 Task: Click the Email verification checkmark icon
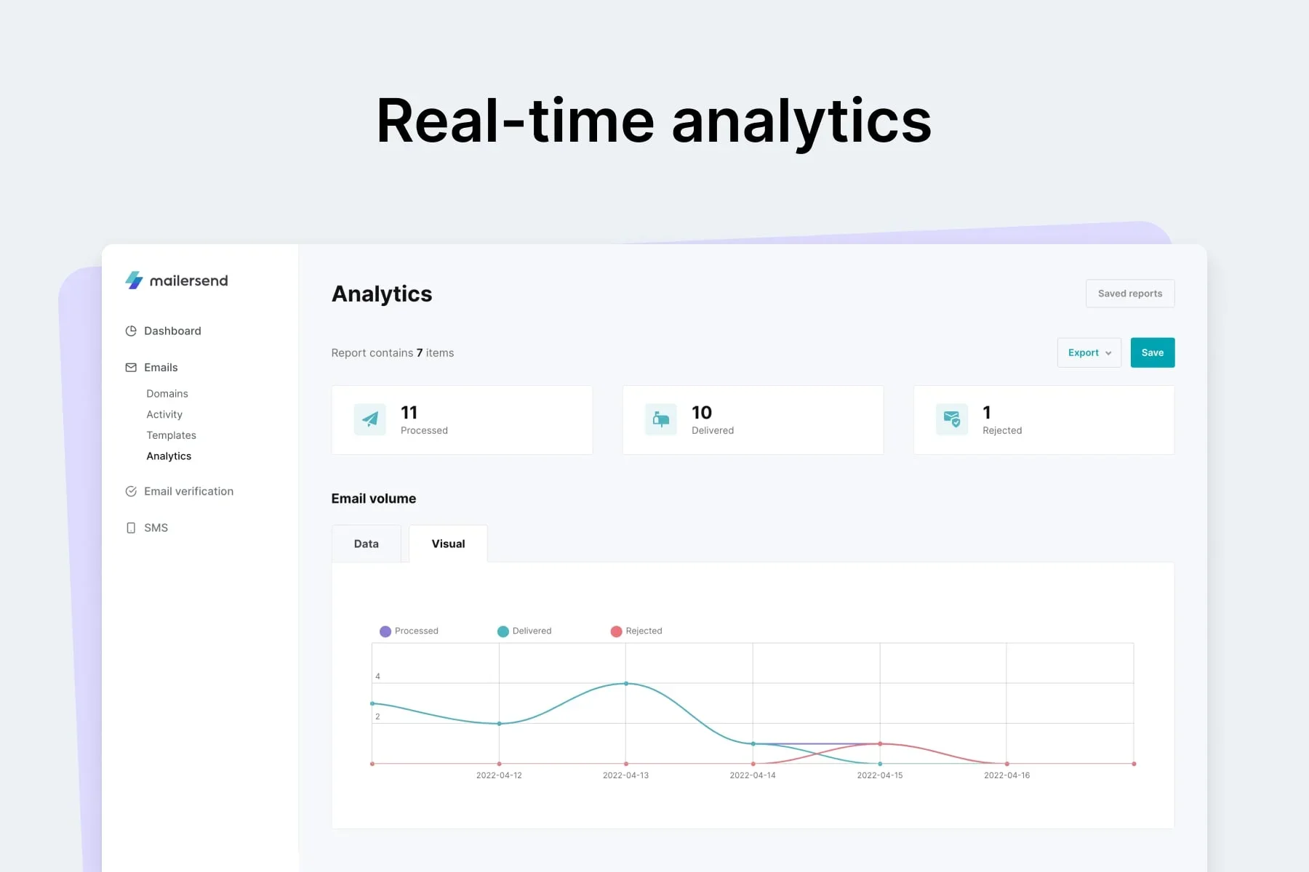click(x=131, y=491)
